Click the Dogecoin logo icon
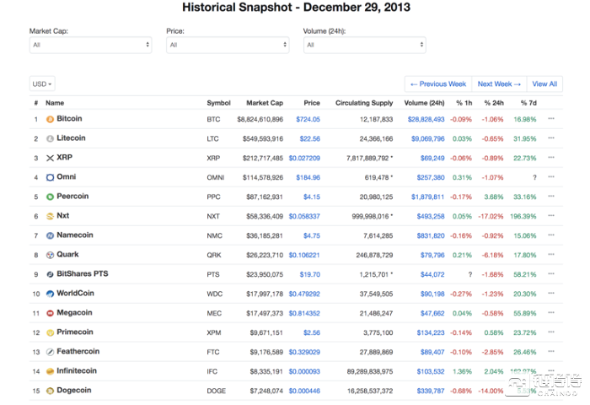This screenshot has width=590, height=405. [50, 391]
